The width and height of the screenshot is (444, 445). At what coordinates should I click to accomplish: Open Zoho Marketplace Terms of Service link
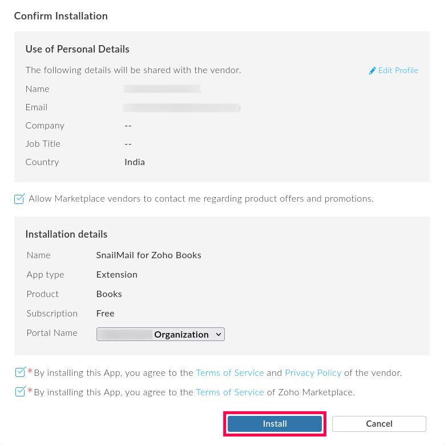(x=229, y=392)
